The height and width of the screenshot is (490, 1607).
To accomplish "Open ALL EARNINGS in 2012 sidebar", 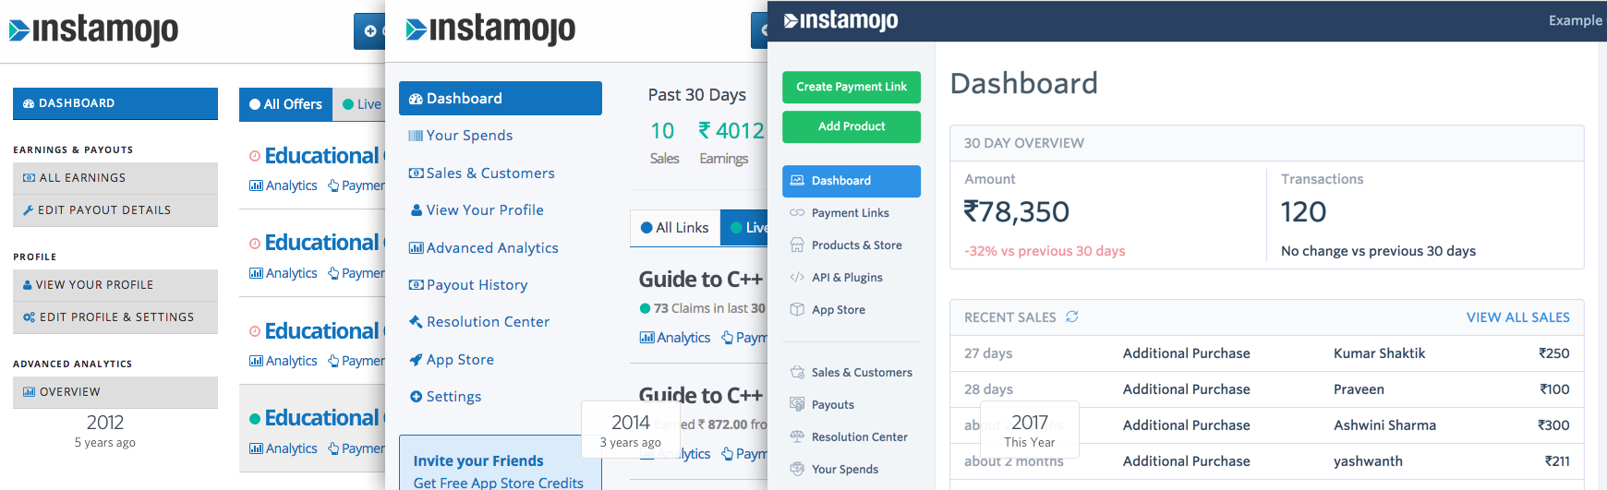I will coord(115,178).
